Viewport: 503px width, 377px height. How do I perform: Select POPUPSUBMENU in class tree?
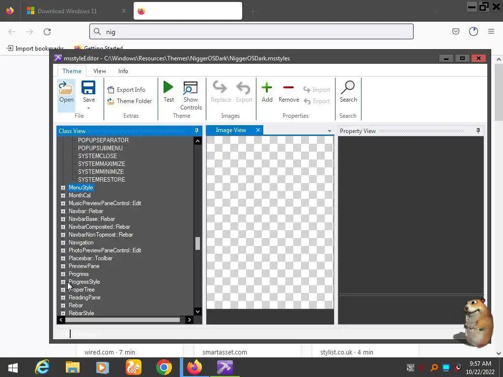pyautogui.click(x=100, y=148)
